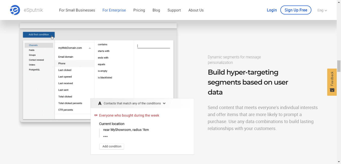Click near MyShowroom, radius 1km text
Viewport: 341px width, 164px height.
click(126, 130)
